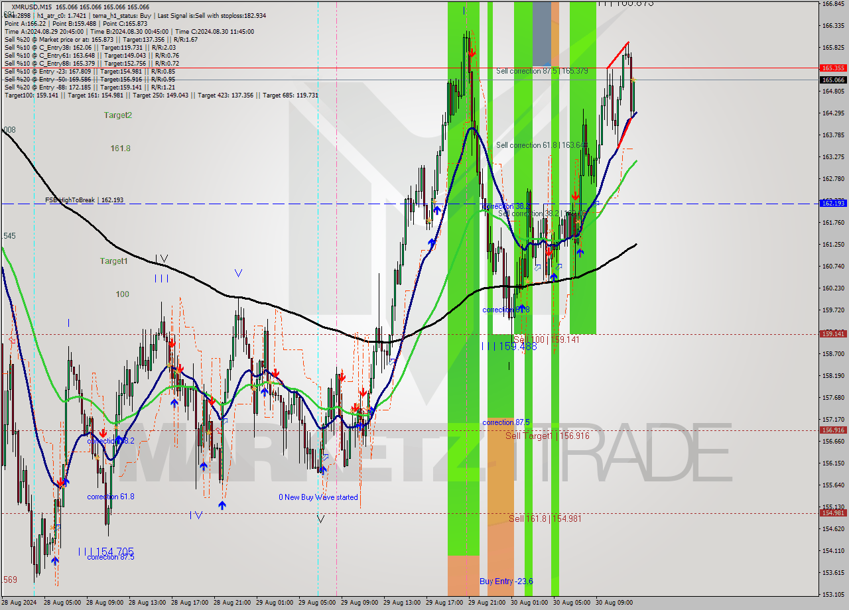Click 'Sell correction 61.8 | 163.64' label

click(x=541, y=145)
